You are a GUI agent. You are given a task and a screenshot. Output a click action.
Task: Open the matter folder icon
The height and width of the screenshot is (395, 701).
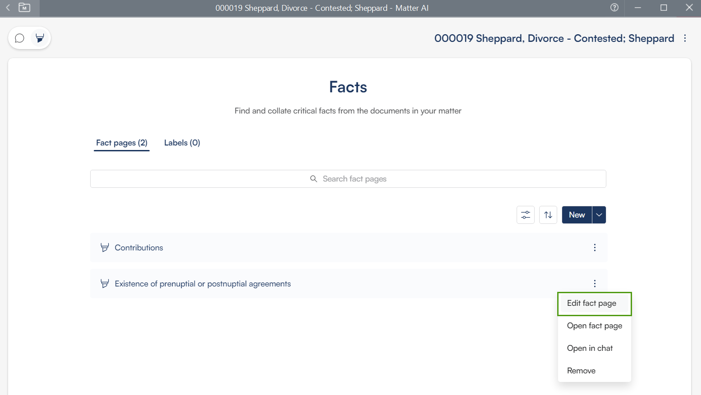(24, 8)
